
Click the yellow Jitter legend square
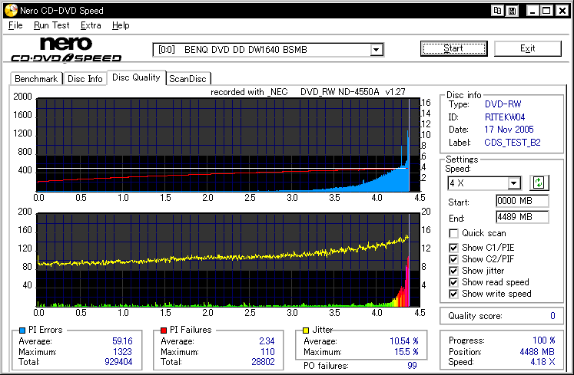pyautogui.click(x=305, y=330)
